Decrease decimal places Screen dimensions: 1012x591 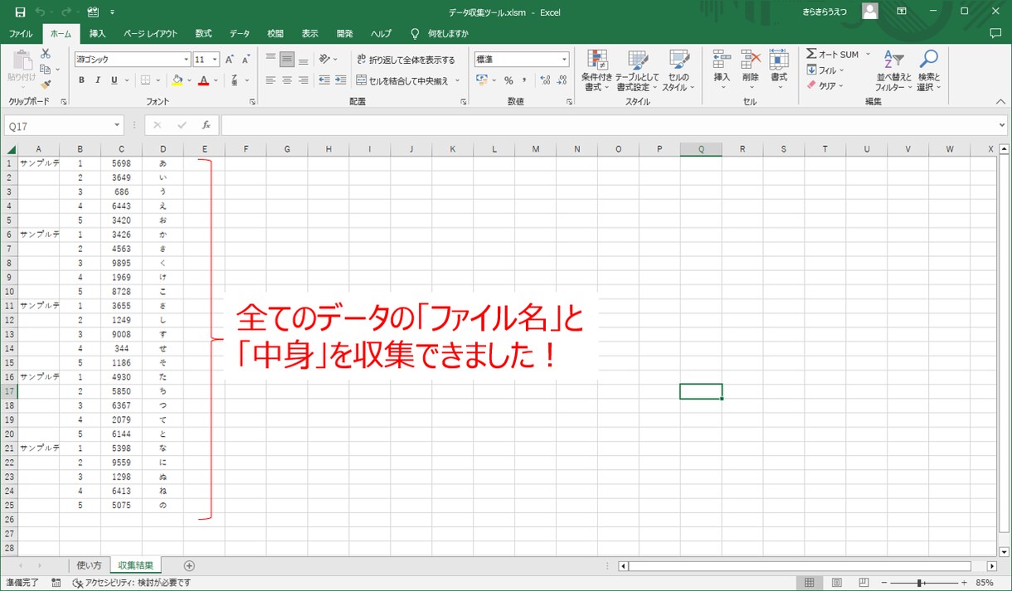(562, 80)
